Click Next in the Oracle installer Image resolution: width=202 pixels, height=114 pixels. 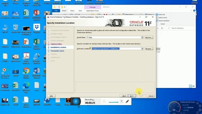pos(132,96)
